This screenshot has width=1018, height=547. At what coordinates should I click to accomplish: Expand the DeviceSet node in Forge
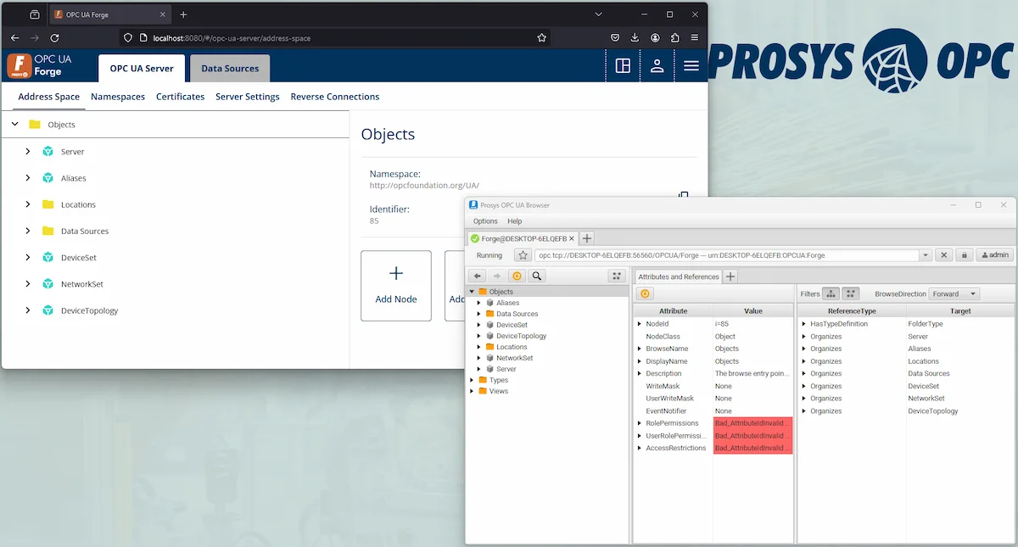tap(28, 257)
